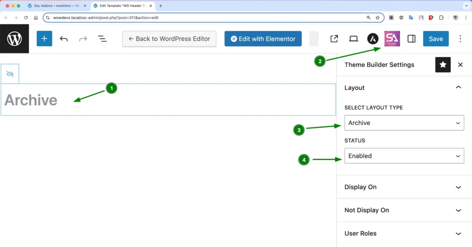Screen dimensions: 472x247
Task: Open the Select Layout Type dropdown
Action: pyautogui.click(x=404, y=123)
